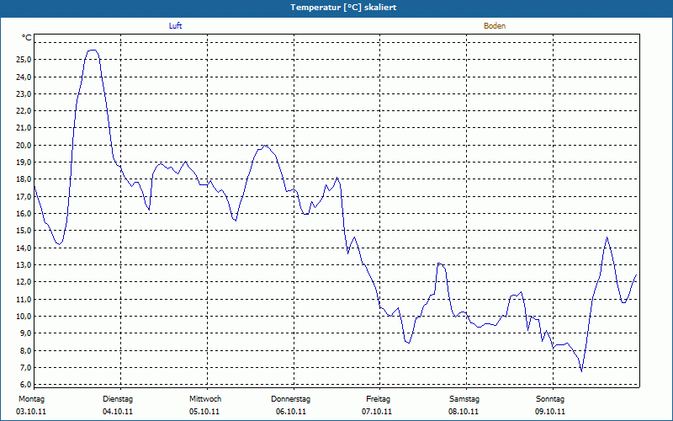Click the 19,0 y-axis value
Screen dimensions: 673x421
click(x=24, y=163)
